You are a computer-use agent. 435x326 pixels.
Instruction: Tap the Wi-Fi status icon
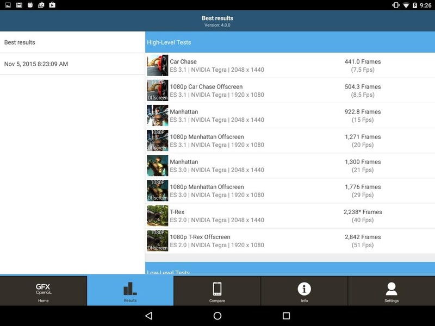pyautogui.click(x=406, y=5)
